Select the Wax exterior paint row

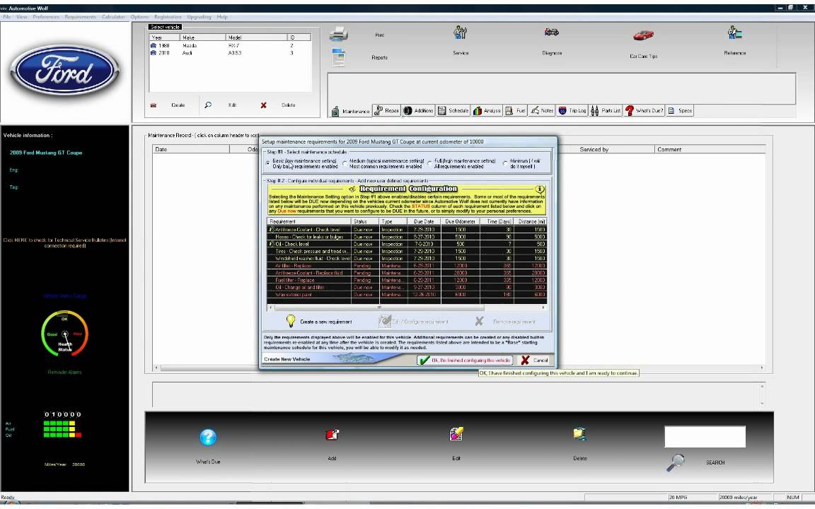tap(407, 295)
